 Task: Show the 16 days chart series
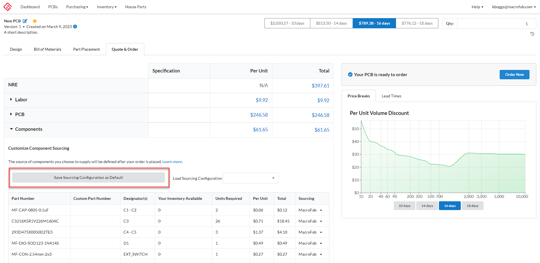click(x=450, y=206)
